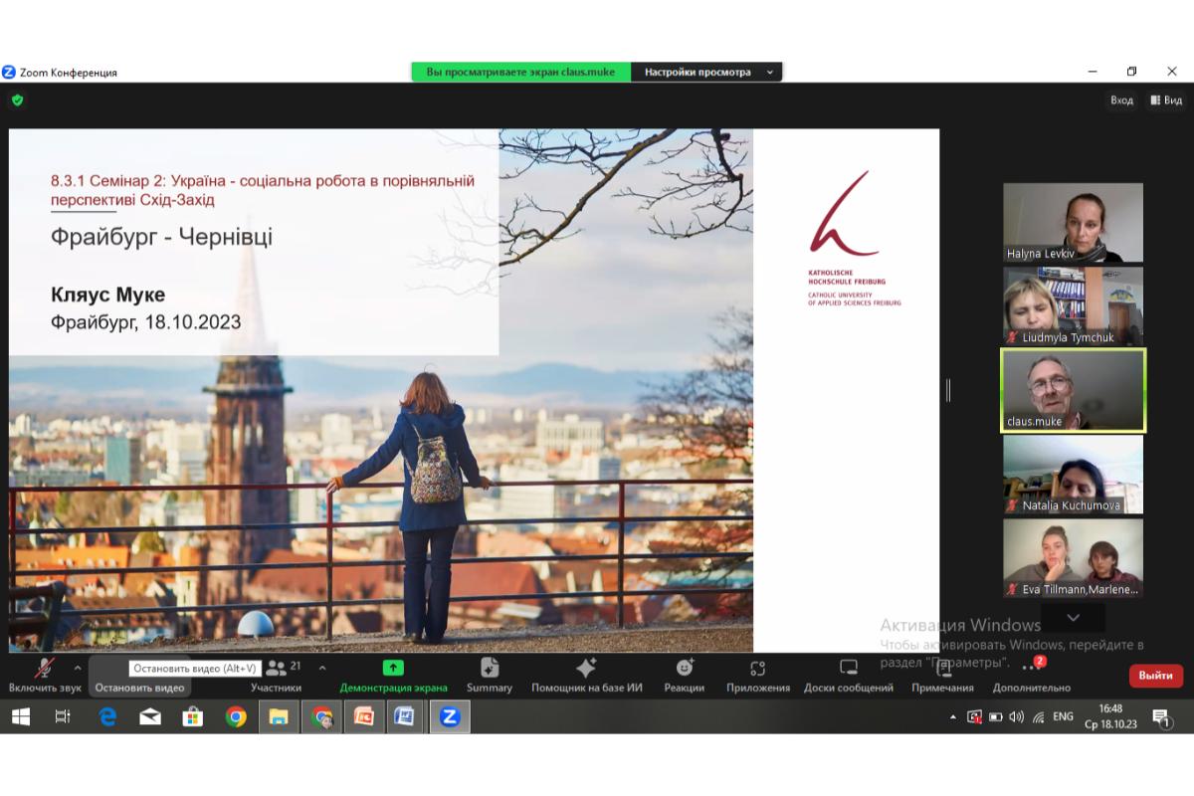This screenshot has height=796, width=1194.
Task: Expand audio options chevron beside microphone
Action: coord(78,668)
